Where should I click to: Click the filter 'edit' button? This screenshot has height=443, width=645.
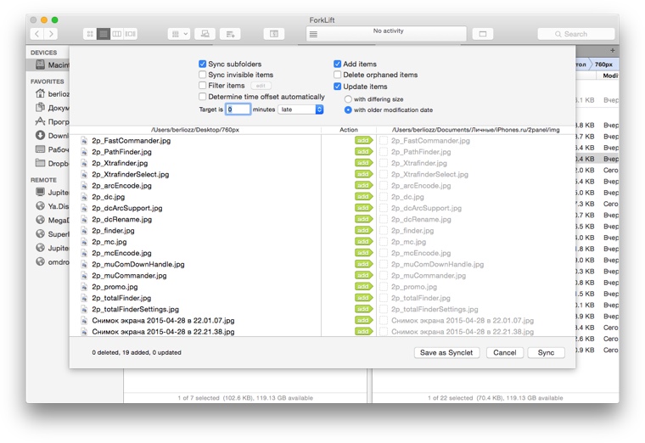[x=261, y=86]
